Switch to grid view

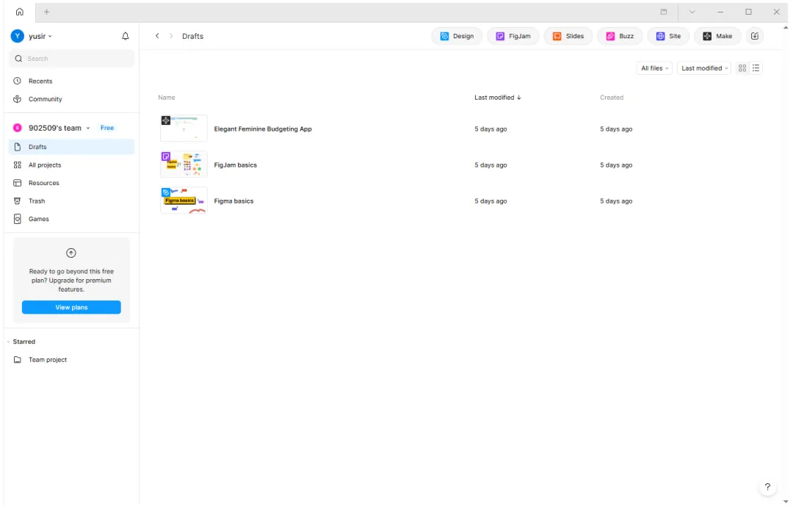point(742,68)
